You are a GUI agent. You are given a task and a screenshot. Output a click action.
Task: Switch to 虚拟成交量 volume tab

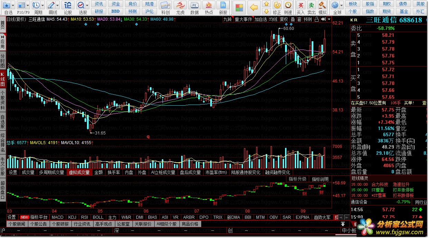click(x=79, y=172)
